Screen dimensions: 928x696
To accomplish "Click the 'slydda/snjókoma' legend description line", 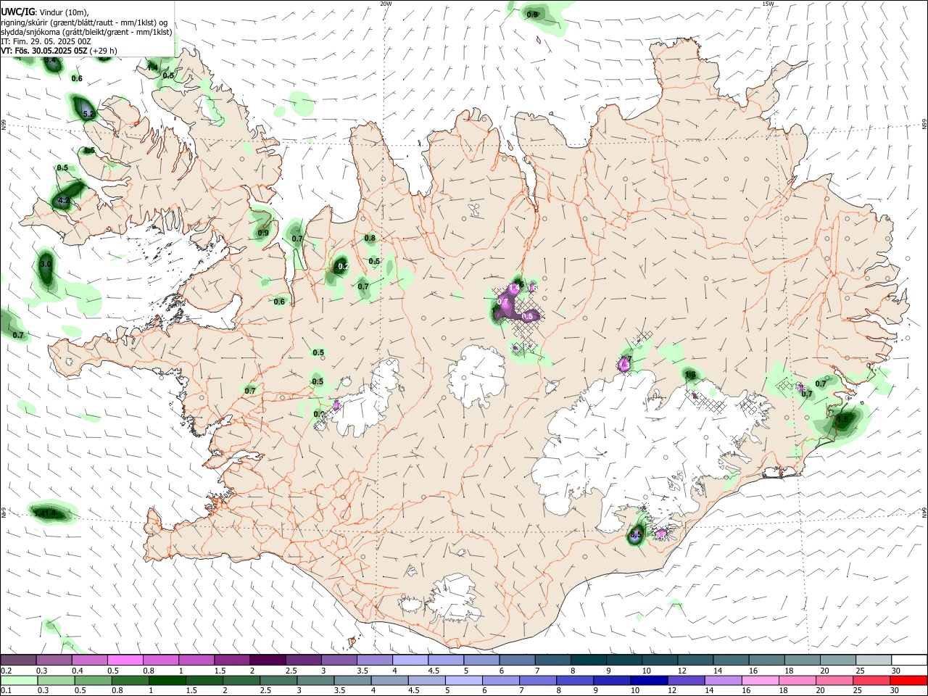I will point(86,32).
